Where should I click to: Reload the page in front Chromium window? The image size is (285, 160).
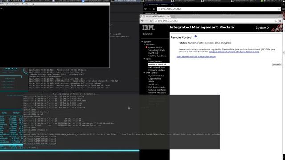[x=151, y=21]
